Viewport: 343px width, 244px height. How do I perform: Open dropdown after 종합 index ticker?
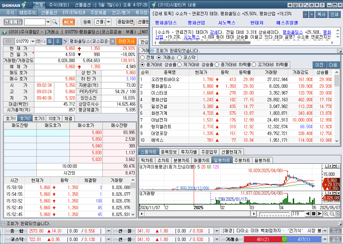108,231
